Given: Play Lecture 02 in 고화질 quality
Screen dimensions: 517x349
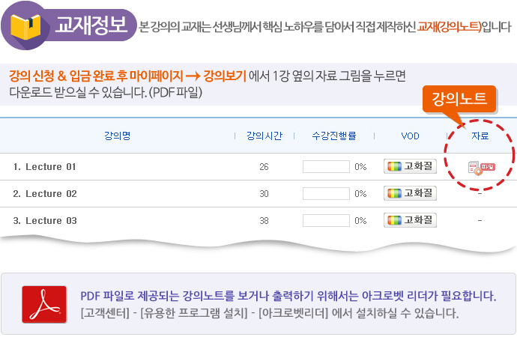Looking at the screenshot, I should [x=410, y=193].
